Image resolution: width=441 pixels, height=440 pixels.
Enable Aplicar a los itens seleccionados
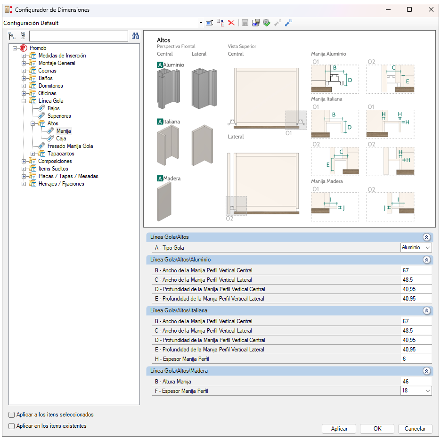tap(12, 415)
